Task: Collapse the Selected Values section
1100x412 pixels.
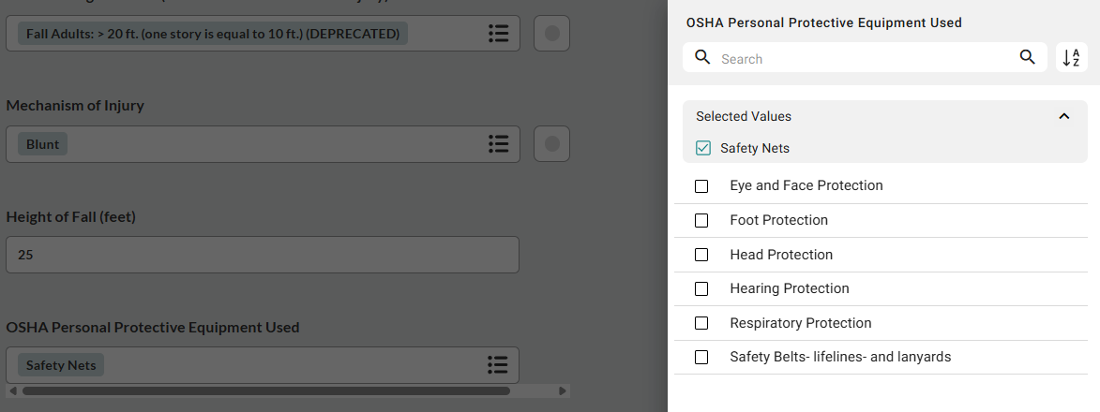Action: (1063, 117)
